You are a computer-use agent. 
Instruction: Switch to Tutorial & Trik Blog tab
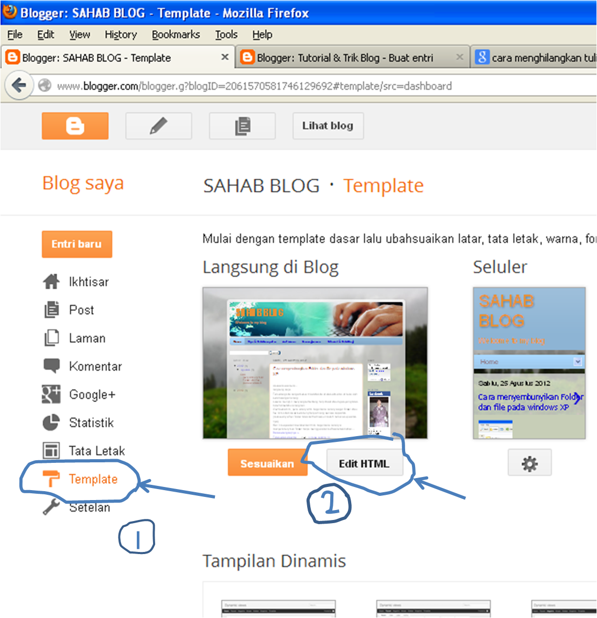coord(352,58)
